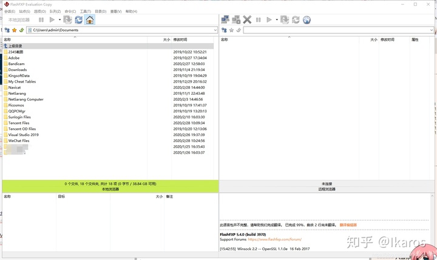Image resolution: width=437 pixels, height=260 pixels.
Task: Open the 翻译编辑器 link
Action: click(x=348, y=225)
